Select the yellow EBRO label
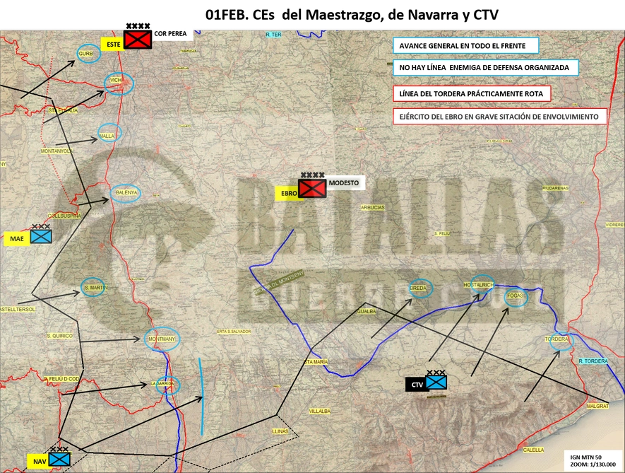Image resolution: width=625 pixels, height=473 pixels. 288,193
